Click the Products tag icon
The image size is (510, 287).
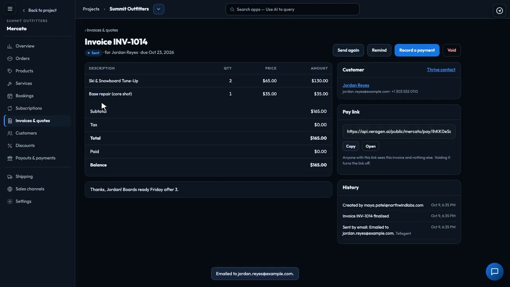(10, 71)
